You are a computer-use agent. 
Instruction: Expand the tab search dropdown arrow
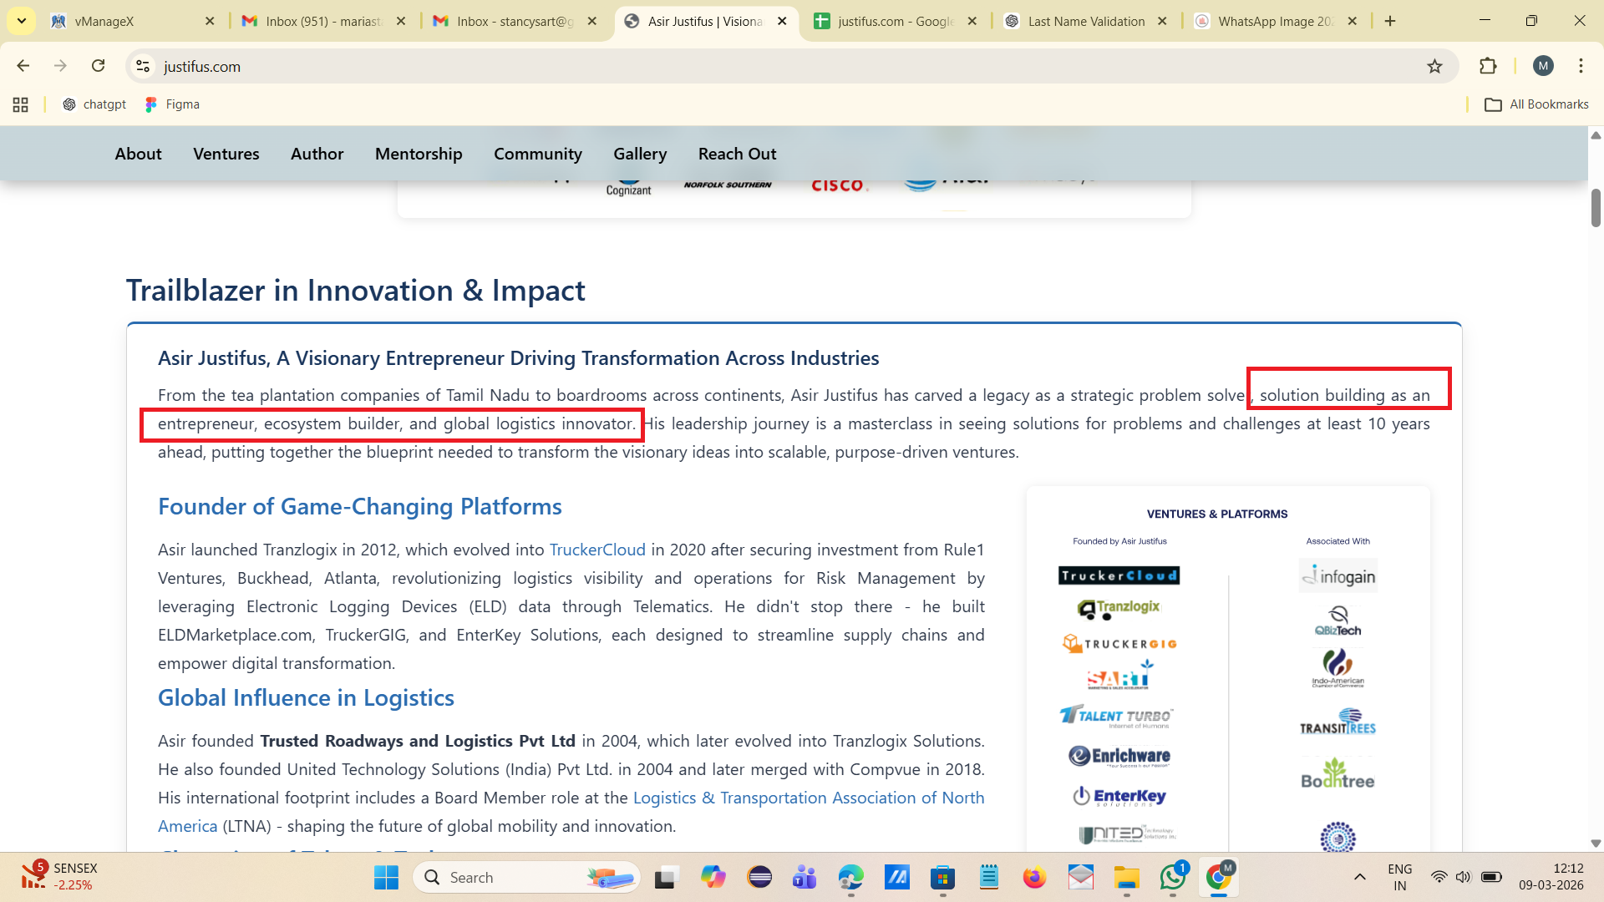[22, 21]
